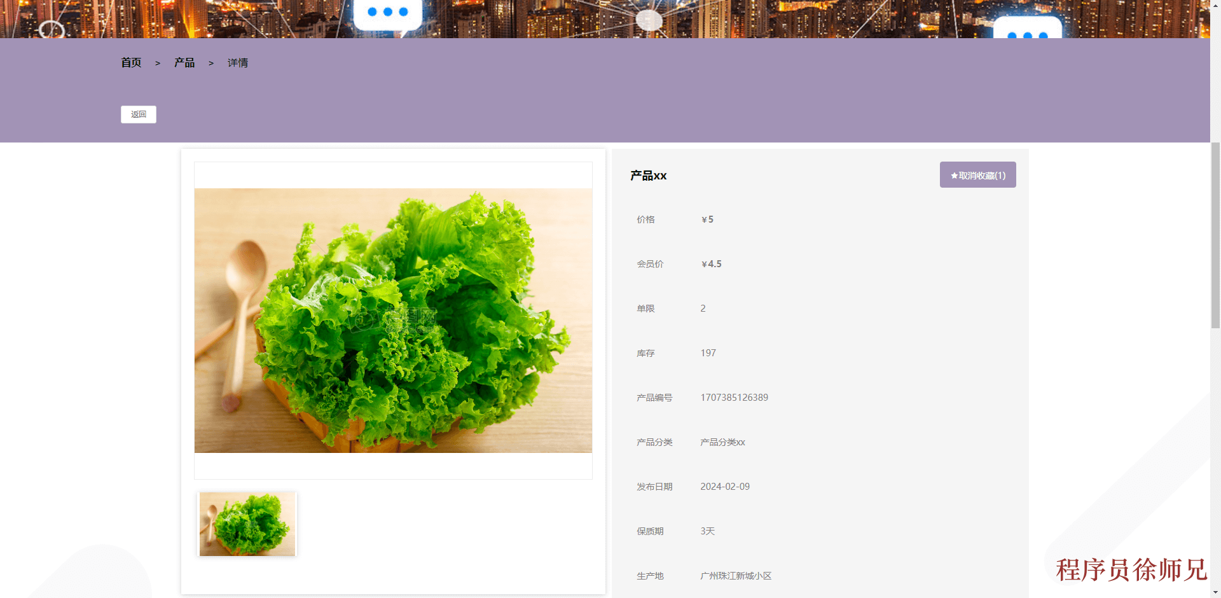This screenshot has width=1221, height=598.
Task: Click origin value 广州珠江新城小区
Action: (x=736, y=576)
